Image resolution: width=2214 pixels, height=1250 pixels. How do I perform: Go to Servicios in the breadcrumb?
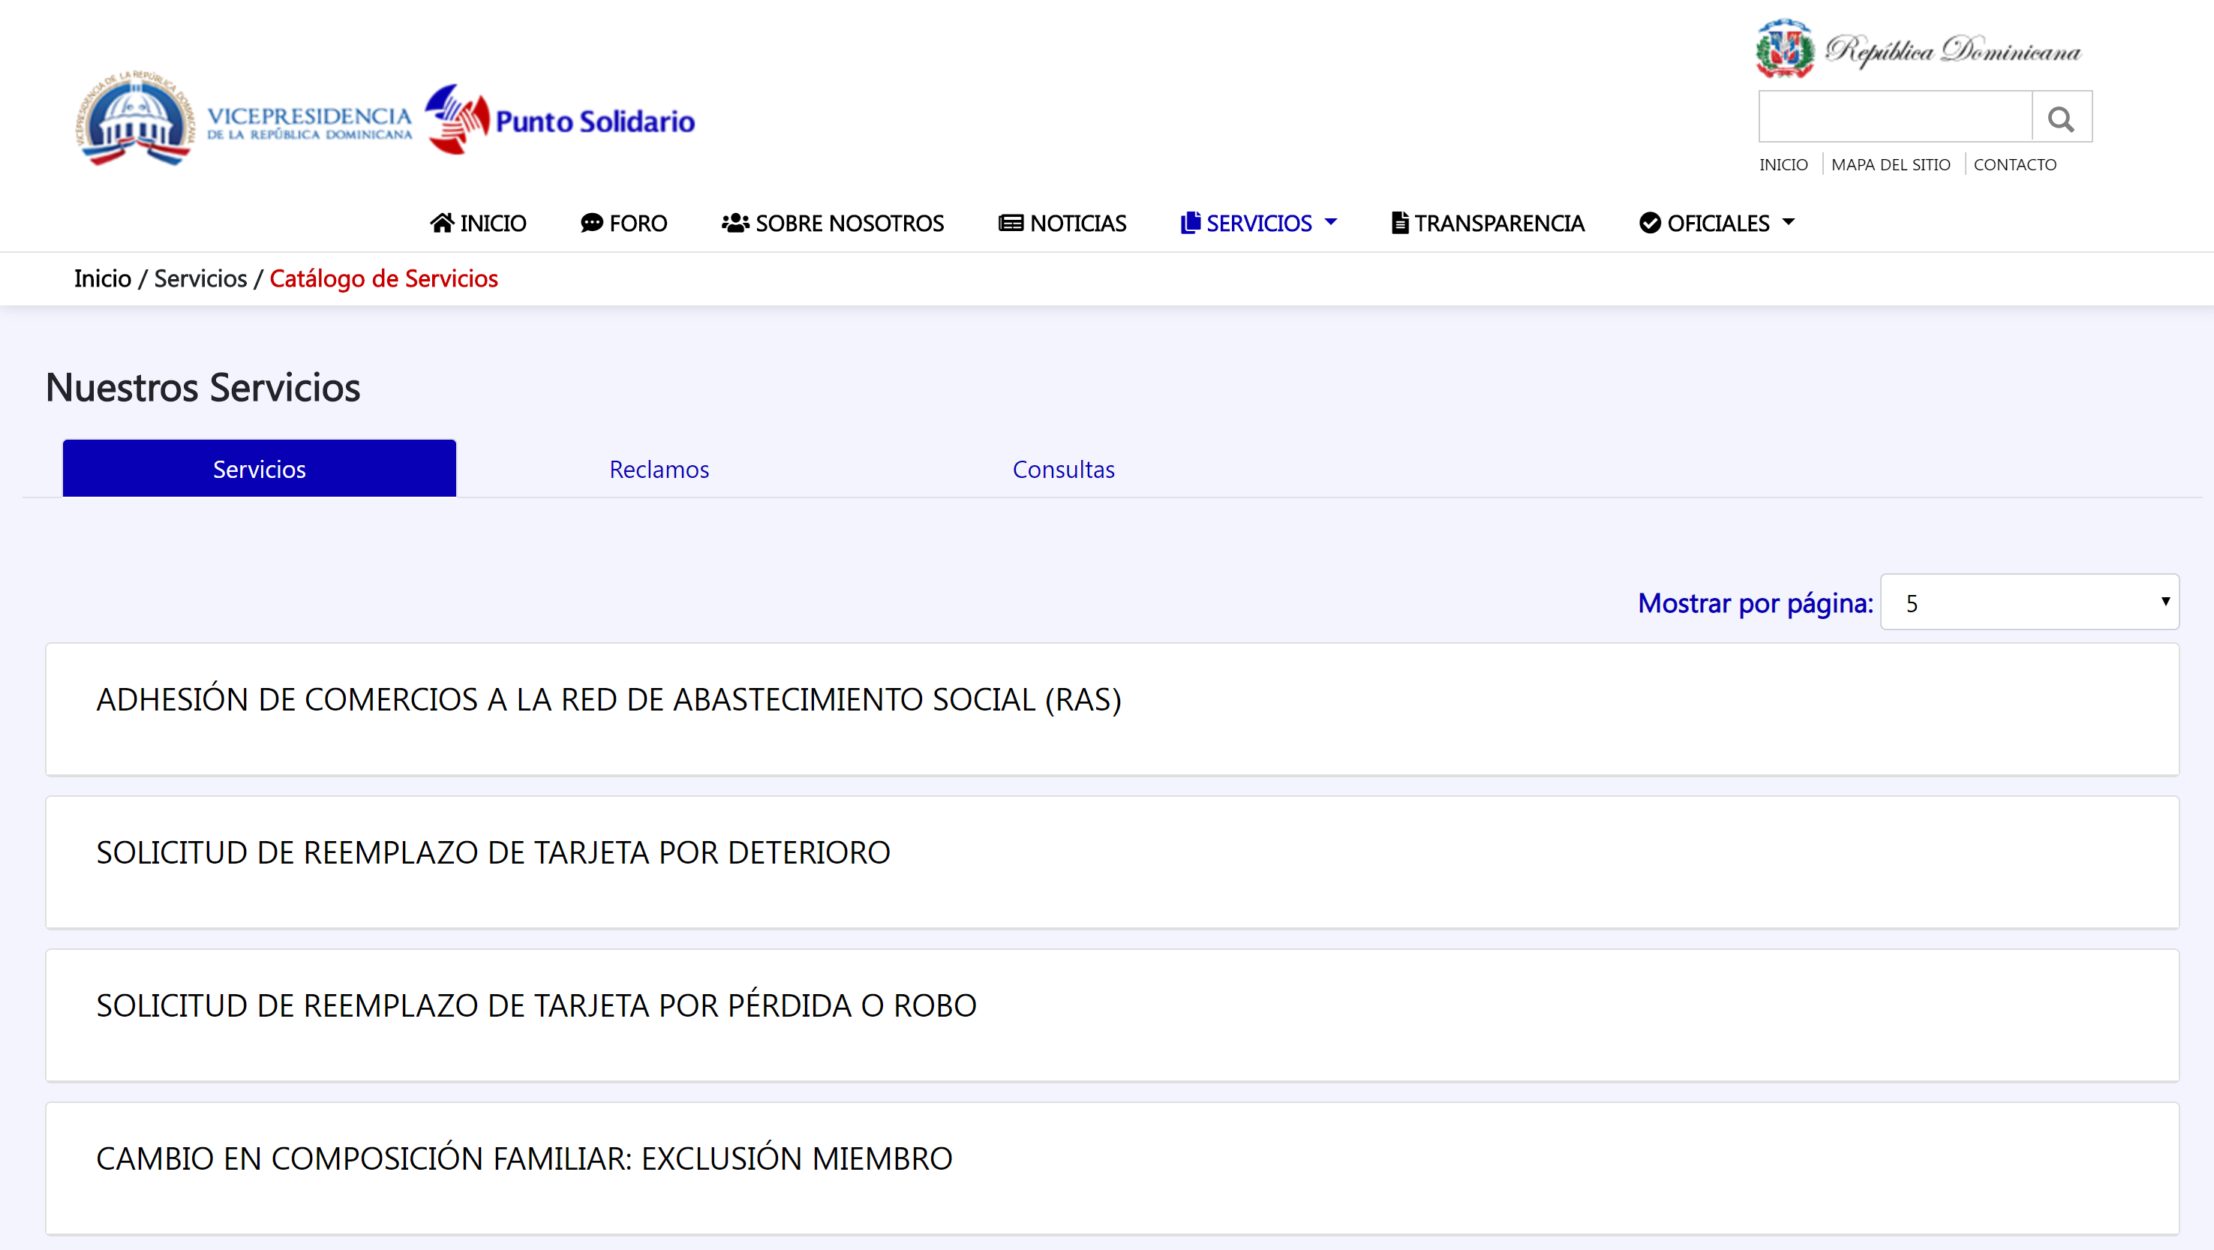point(200,278)
